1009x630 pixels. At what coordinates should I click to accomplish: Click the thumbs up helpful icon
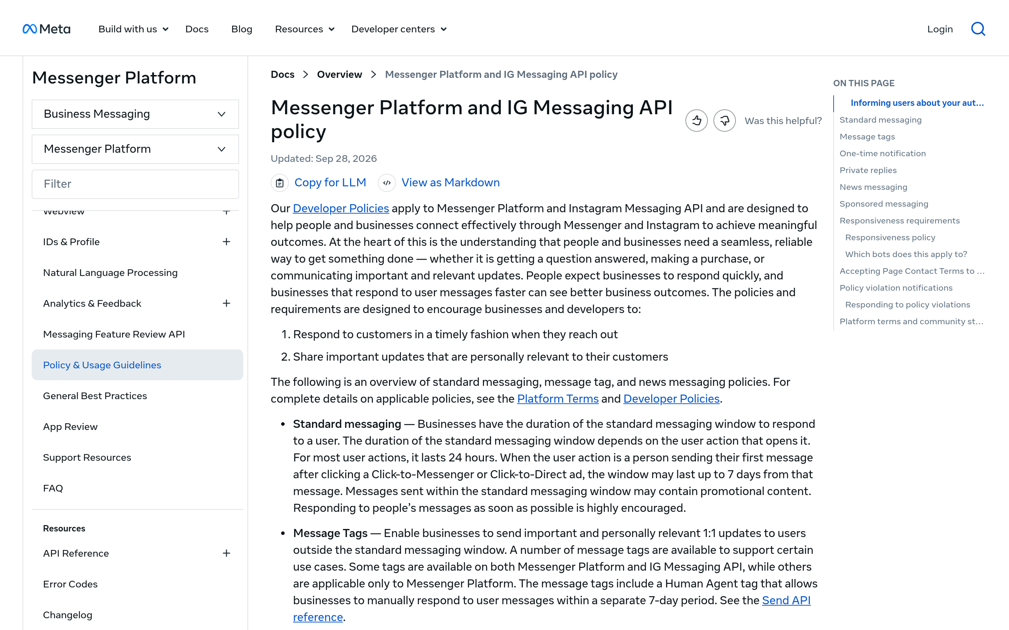[696, 121]
